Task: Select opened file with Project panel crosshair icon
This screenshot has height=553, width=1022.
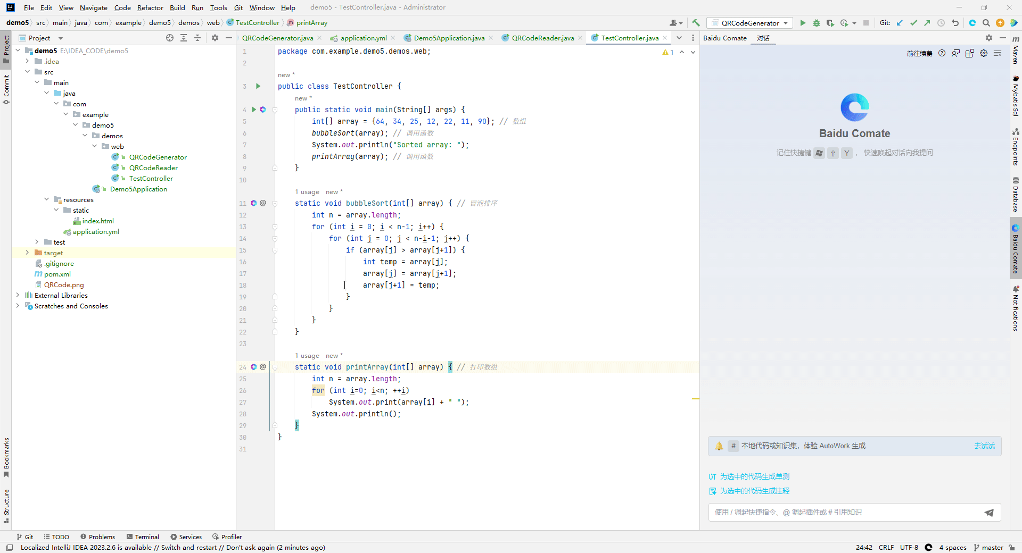Action: 170,38
